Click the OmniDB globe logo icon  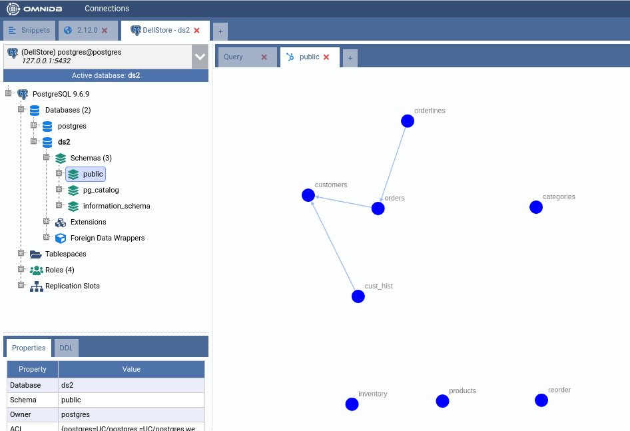point(13,9)
